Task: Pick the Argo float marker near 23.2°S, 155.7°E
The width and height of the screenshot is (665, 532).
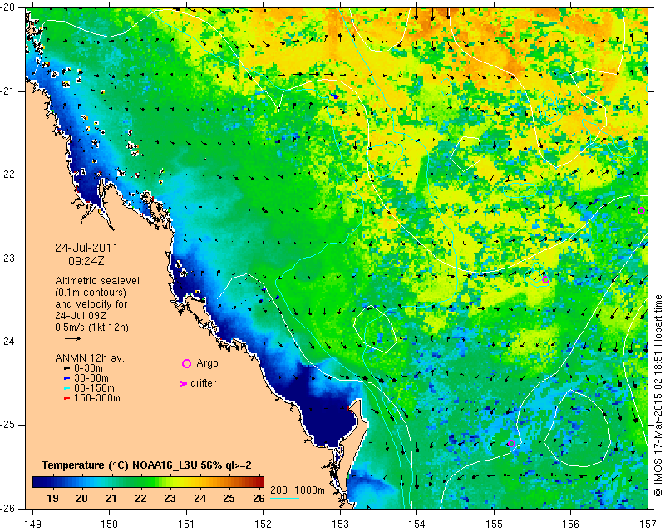Action: click(545, 279)
